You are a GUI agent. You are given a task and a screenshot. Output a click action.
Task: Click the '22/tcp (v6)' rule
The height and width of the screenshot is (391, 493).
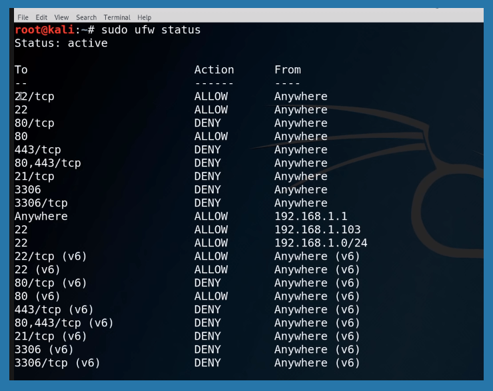(51, 256)
